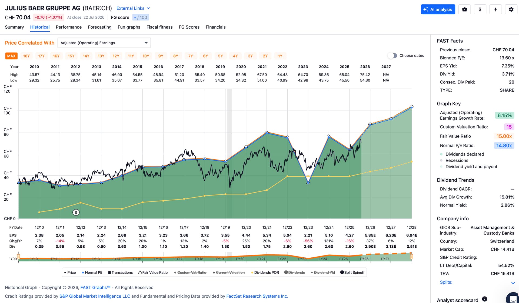Click the left range slider handle
519x303 pixels.
click(18, 257)
